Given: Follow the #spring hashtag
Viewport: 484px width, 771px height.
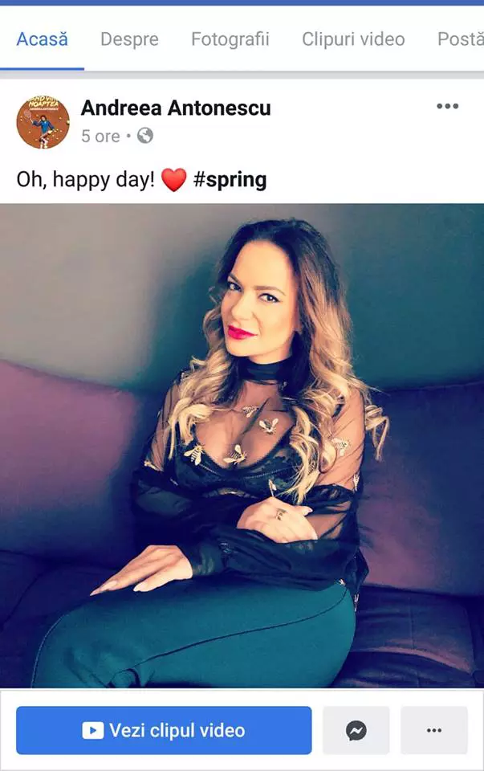Looking at the screenshot, I should pos(230,180).
